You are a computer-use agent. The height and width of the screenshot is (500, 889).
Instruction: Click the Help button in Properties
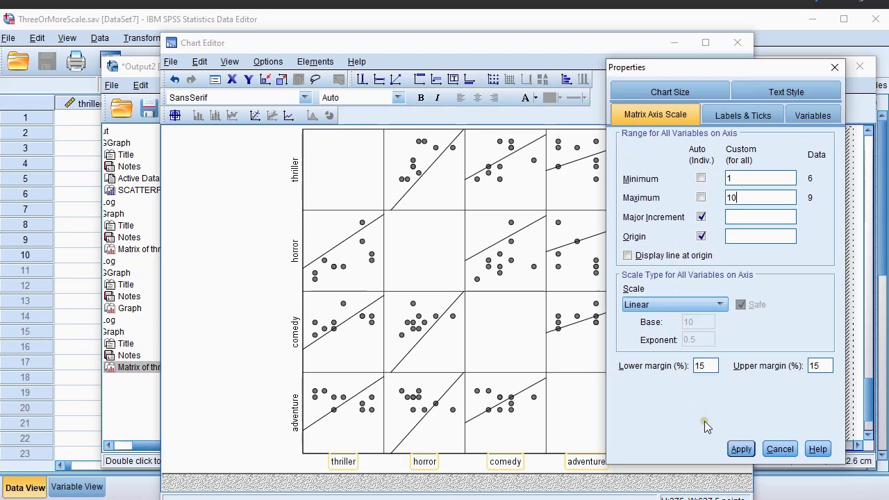click(817, 449)
